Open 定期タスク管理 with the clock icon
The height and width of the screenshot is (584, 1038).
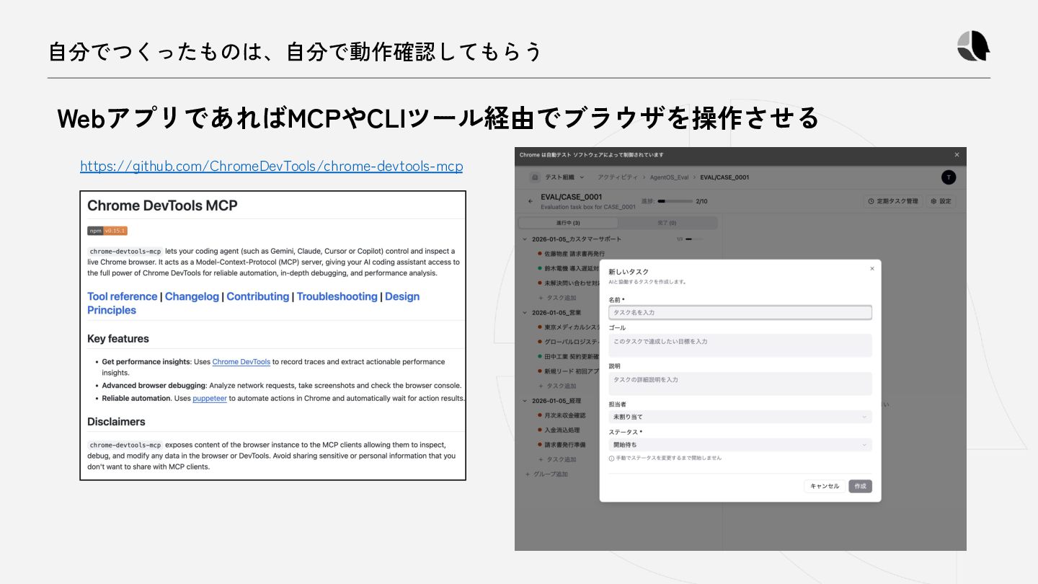(x=892, y=201)
